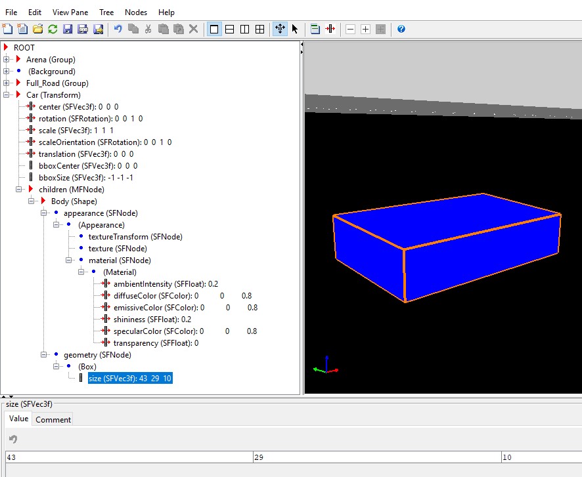This screenshot has height=477, width=582.
Task: Toggle the single-pane view layout
Action: point(214,29)
